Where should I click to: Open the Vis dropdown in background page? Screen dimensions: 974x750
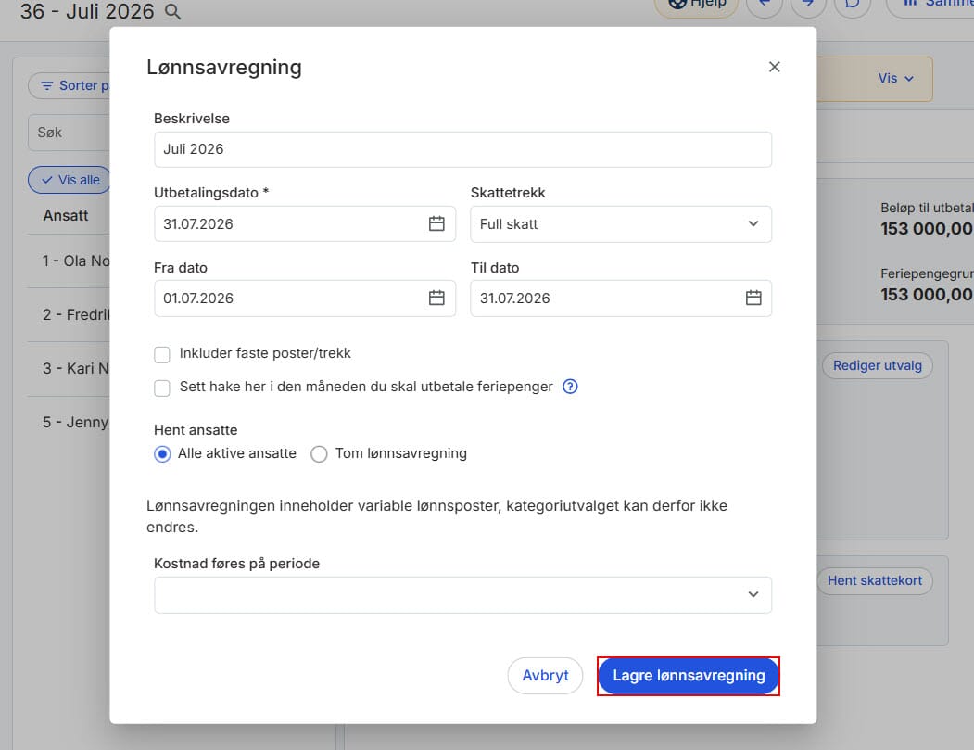click(895, 78)
